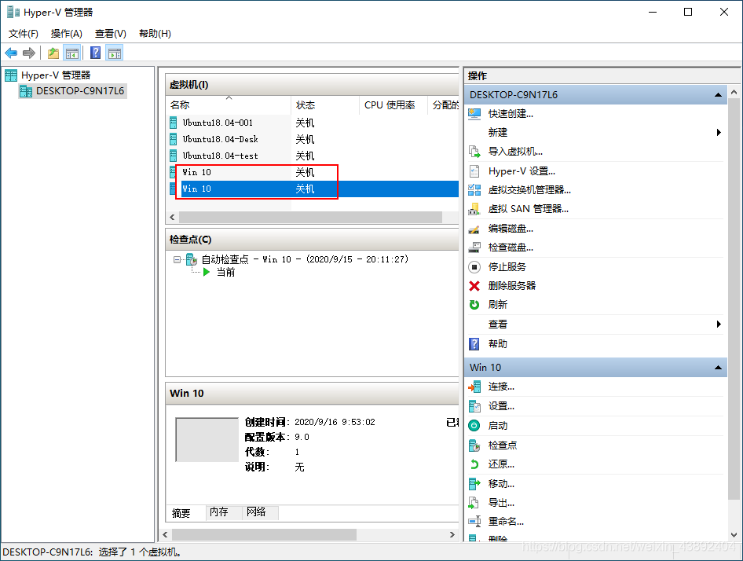Select the highlighted Win 10 virtual machine row
The height and width of the screenshot is (561, 743).
(313, 189)
